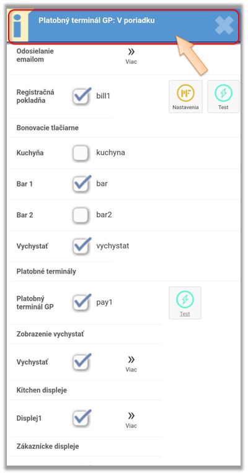
Task: Uncheck Vychystať under Zobrazenie vychystať
Action: tap(82, 362)
